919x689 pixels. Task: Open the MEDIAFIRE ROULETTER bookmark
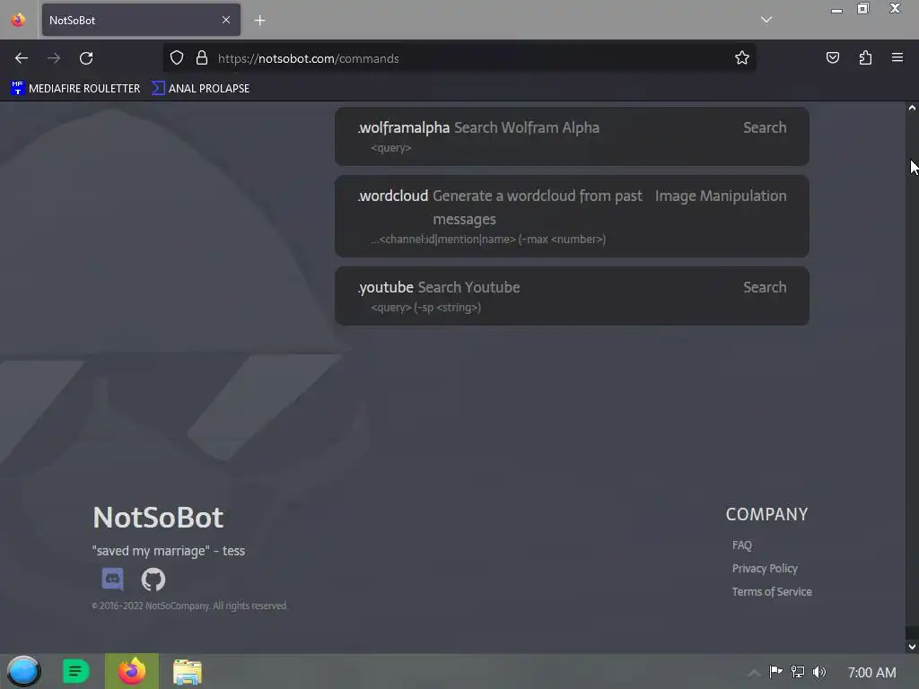click(75, 89)
